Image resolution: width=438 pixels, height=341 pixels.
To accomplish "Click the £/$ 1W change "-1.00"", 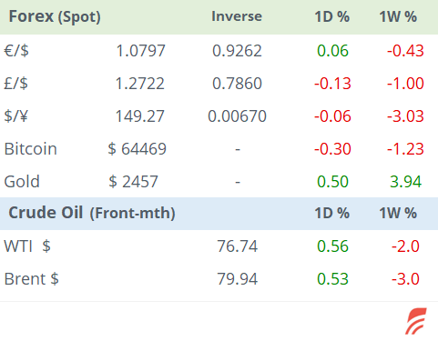I will (x=405, y=84).
